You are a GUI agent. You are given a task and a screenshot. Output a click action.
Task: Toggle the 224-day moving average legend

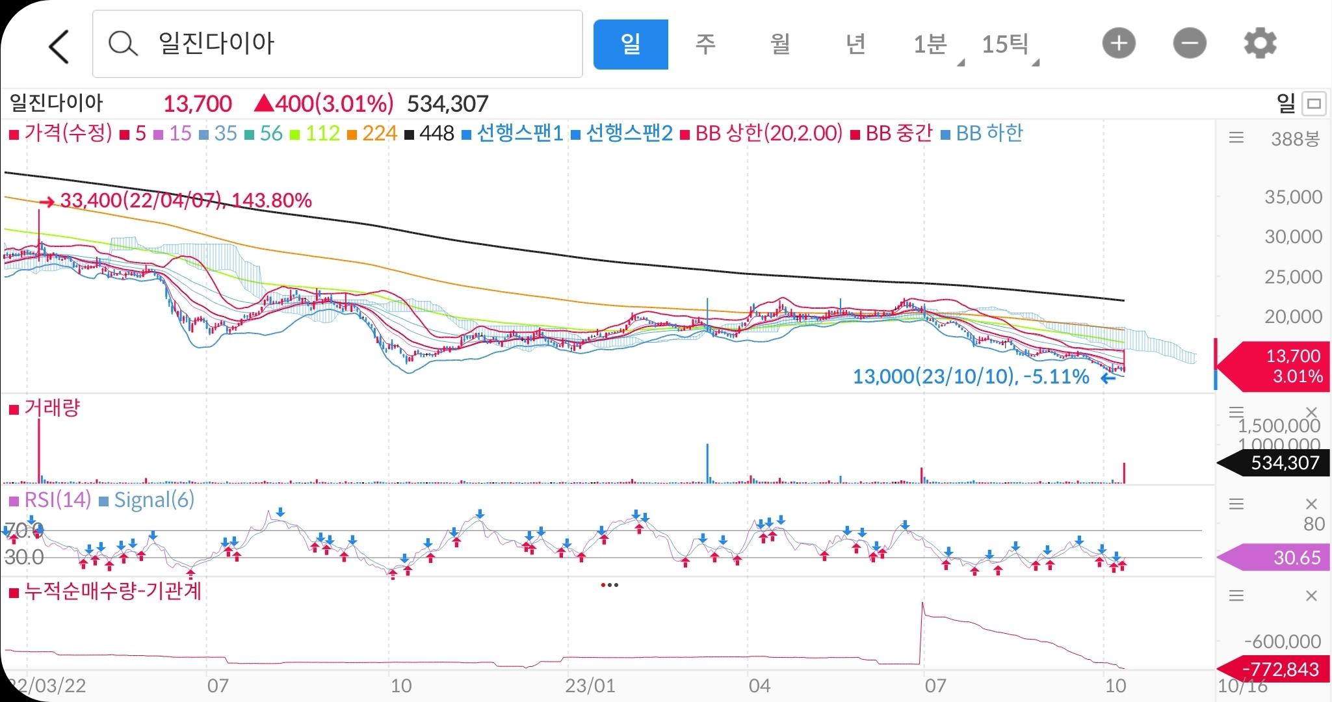point(372,134)
